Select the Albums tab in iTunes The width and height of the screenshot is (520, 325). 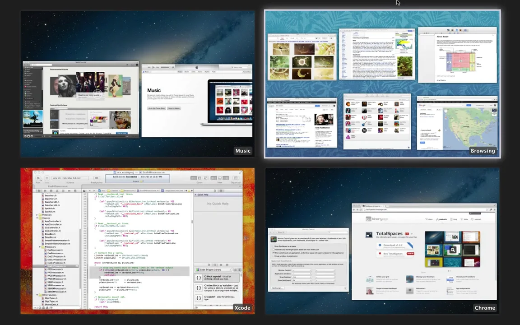(x=187, y=72)
